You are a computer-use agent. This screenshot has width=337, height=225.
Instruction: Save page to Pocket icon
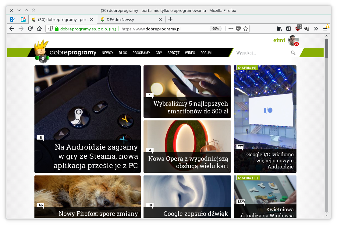tap(238, 29)
